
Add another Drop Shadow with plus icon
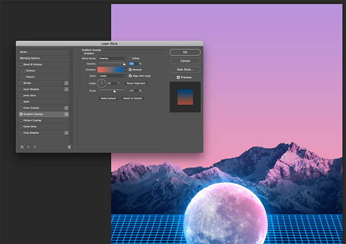pyautogui.click(x=66, y=133)
